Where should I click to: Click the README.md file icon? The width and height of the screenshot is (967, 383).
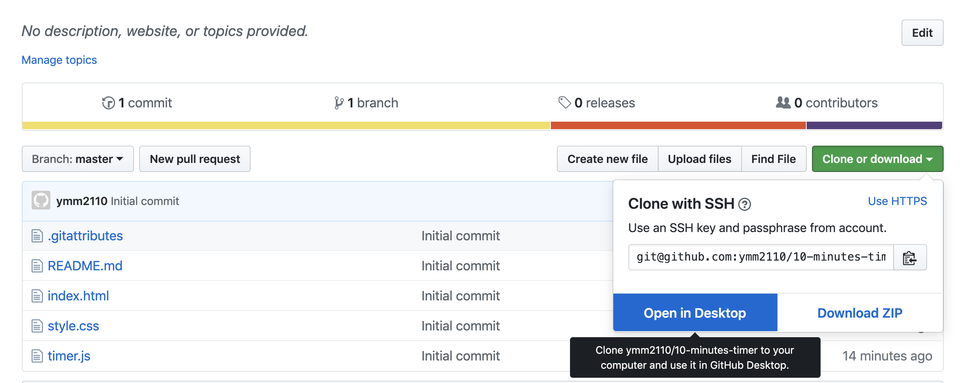pos(37,266)
